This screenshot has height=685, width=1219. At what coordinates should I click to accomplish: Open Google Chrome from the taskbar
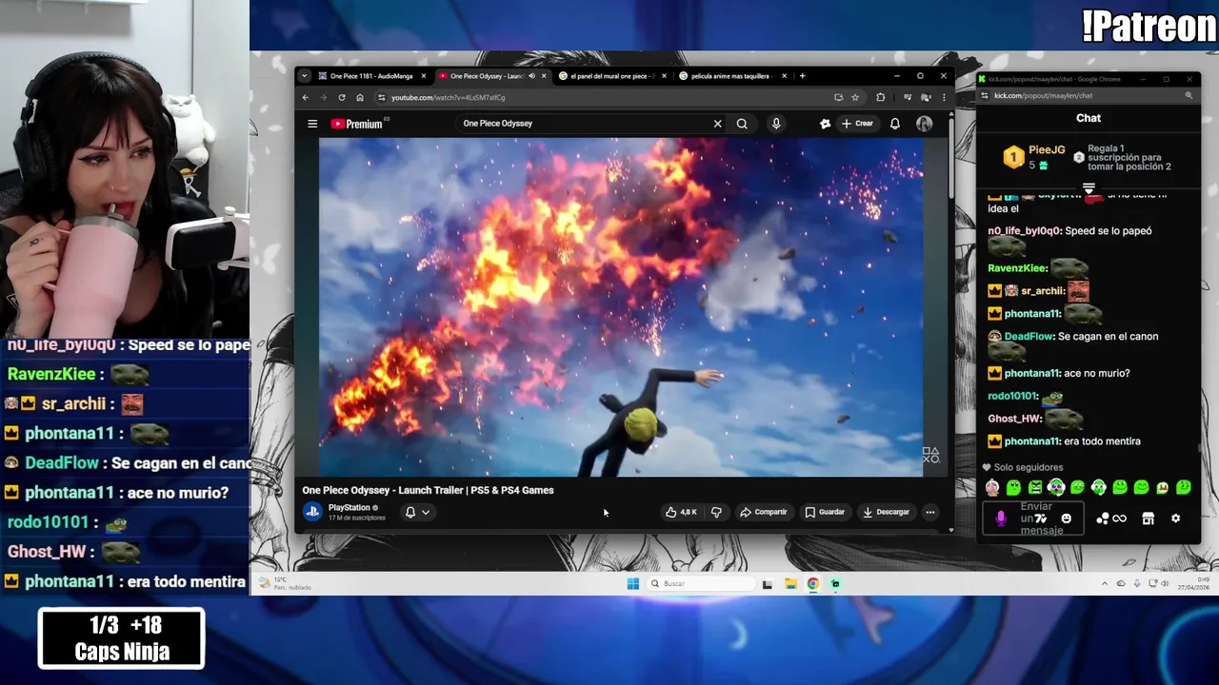click(813, 584)
